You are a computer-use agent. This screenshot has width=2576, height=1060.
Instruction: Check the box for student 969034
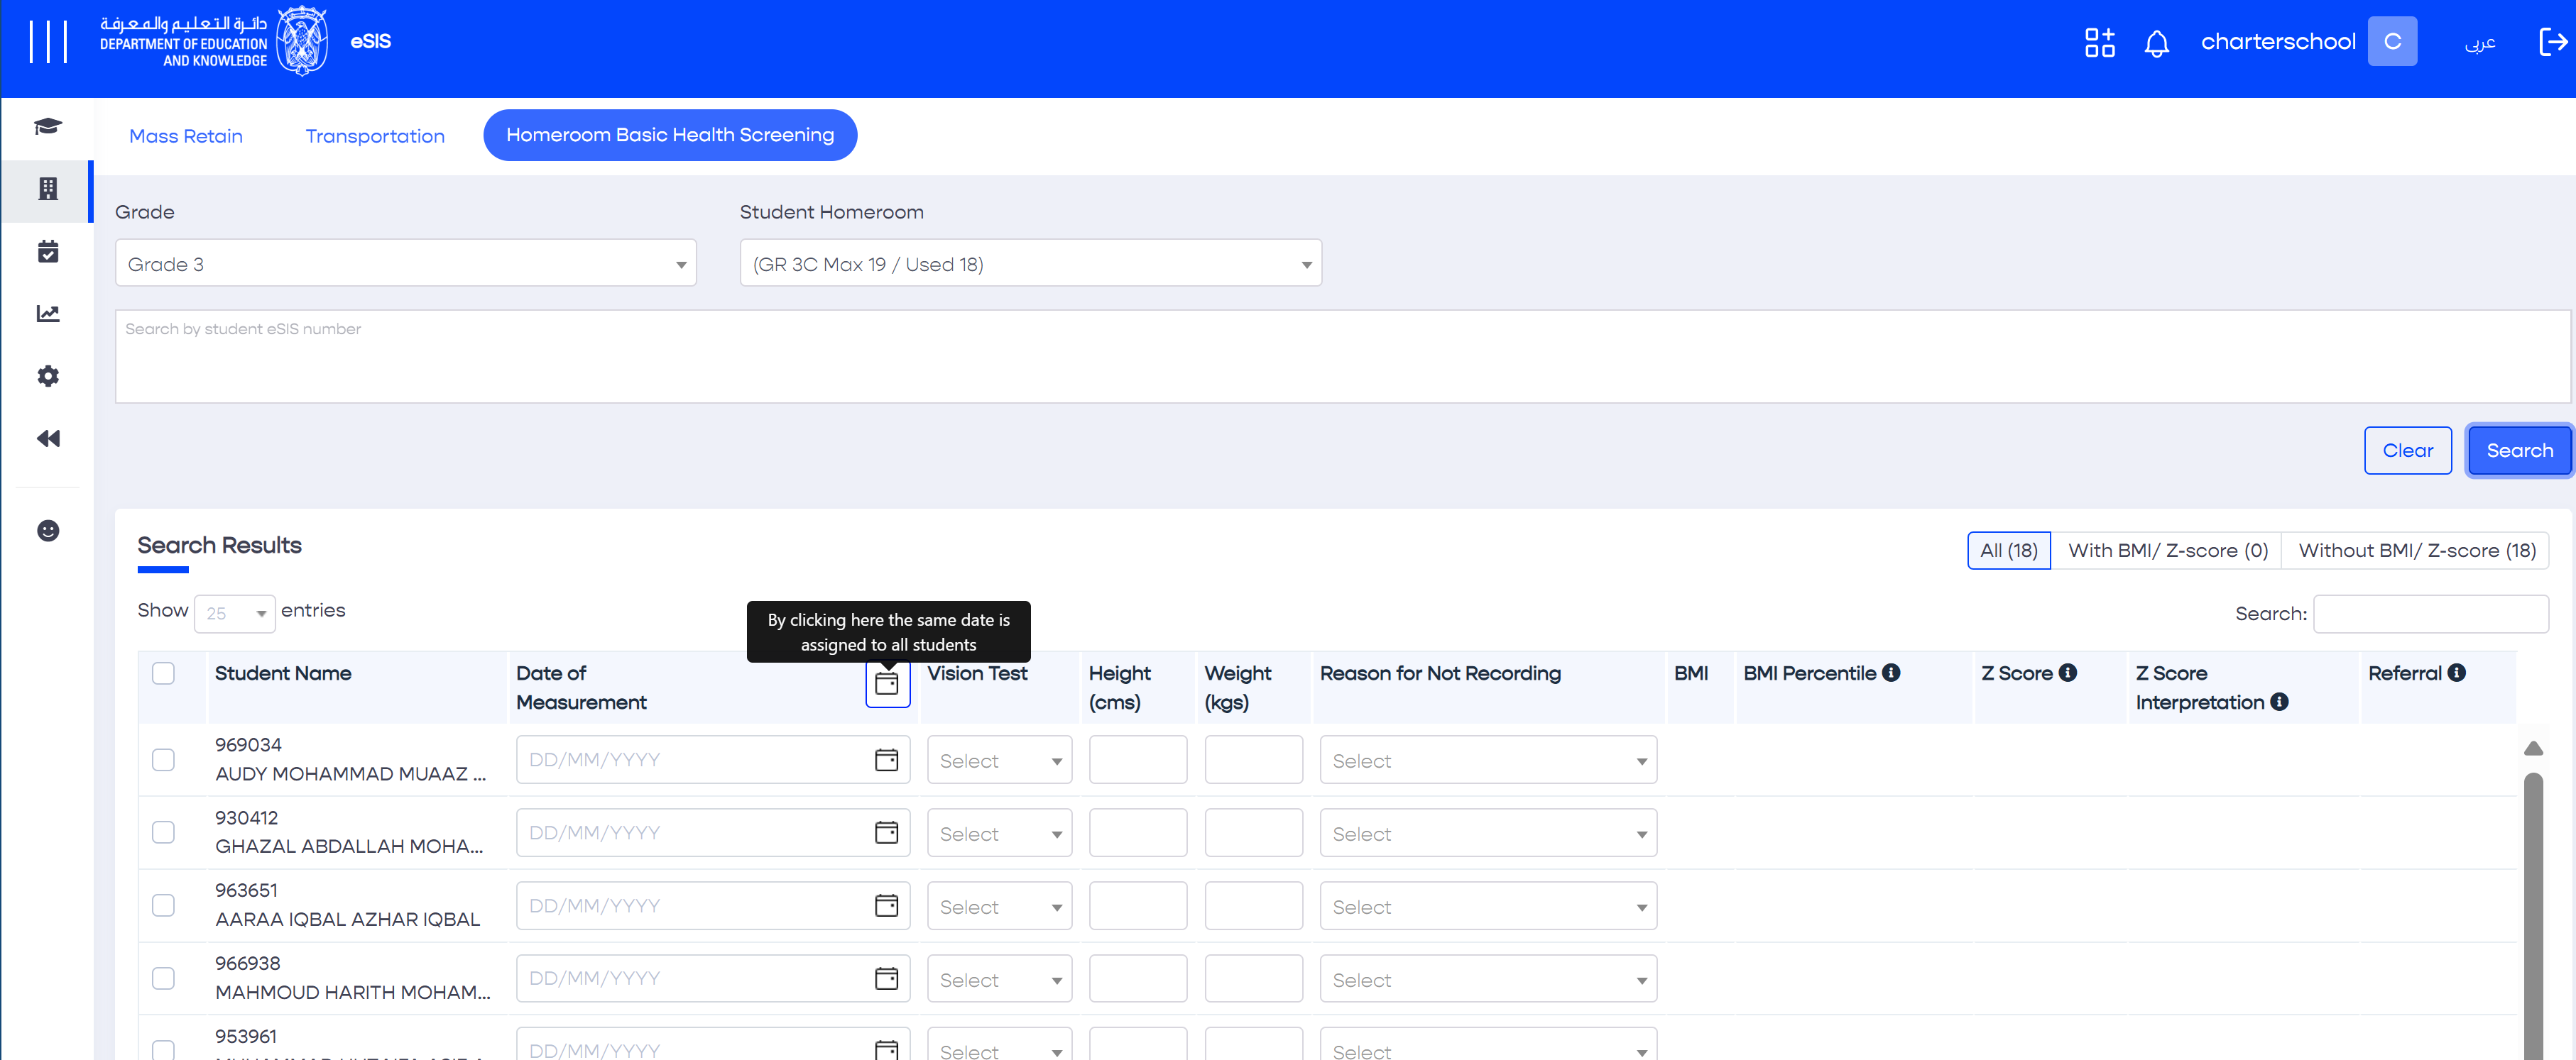point(163,761)
